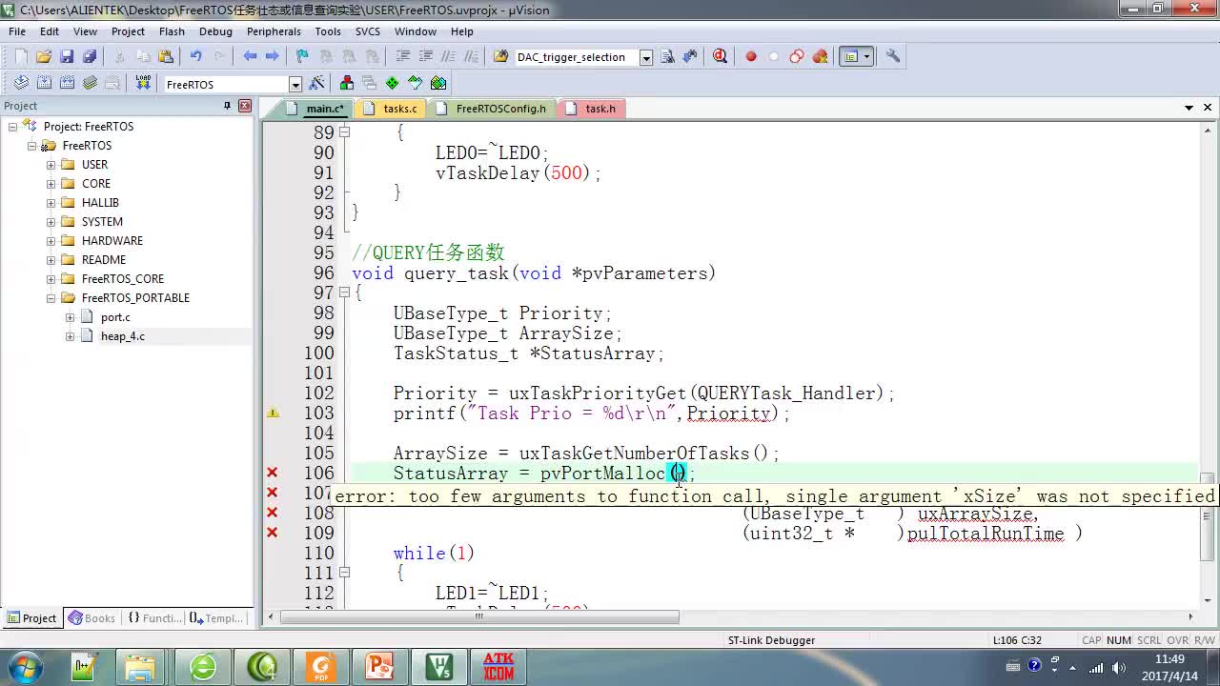Select port.c in the project tree

click(114, 317)
